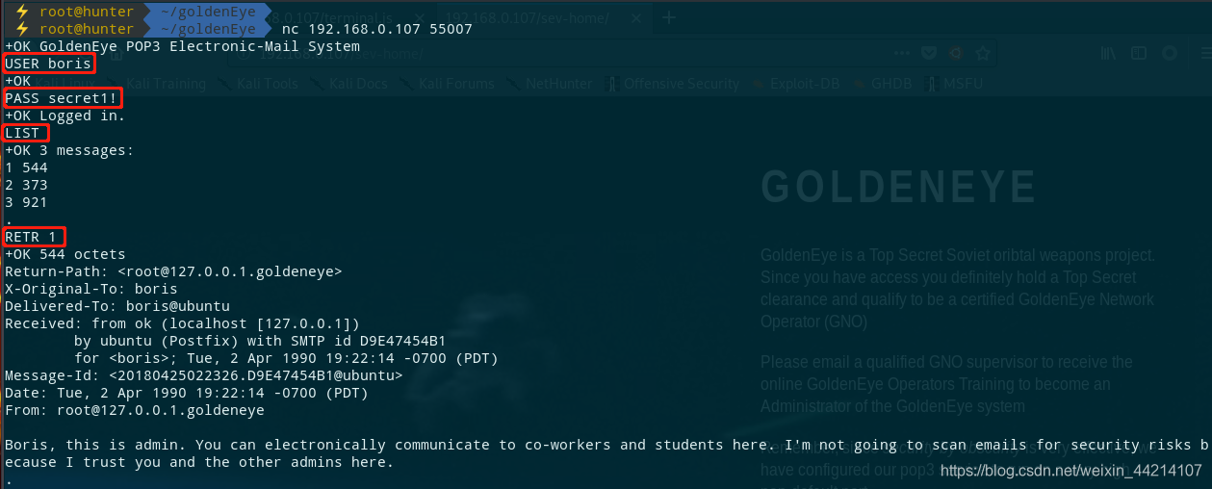Viewport: 1212px width, 489px height.
Task: Click the '+OK Logged in.' terminal line
Action: click(x=65, y=116)
